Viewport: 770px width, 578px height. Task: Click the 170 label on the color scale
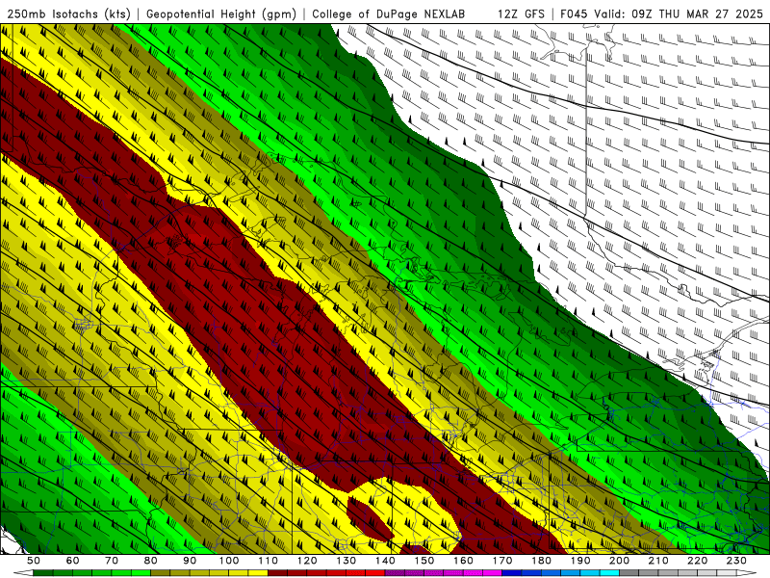[502, 561]
